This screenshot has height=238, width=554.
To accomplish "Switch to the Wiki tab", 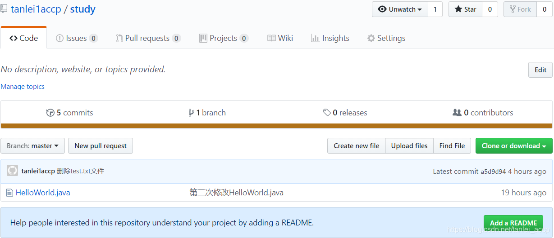I will click(x=280, y=38).
